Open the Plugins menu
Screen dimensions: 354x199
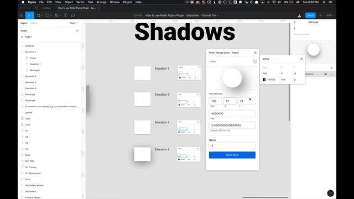[128, 2]
